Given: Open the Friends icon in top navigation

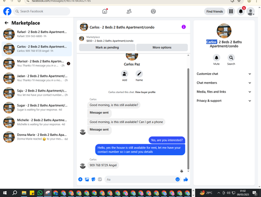Looking at the screenshot, I should [129, 11].
